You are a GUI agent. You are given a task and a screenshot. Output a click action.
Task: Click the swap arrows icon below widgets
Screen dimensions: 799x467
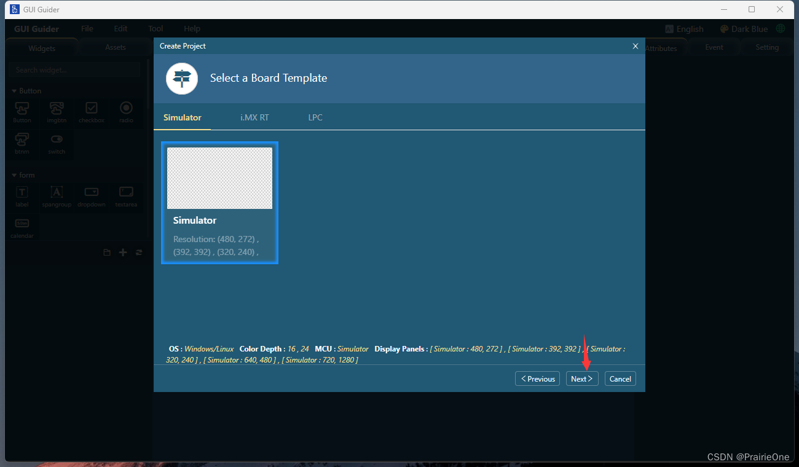(x=139, y=253)
